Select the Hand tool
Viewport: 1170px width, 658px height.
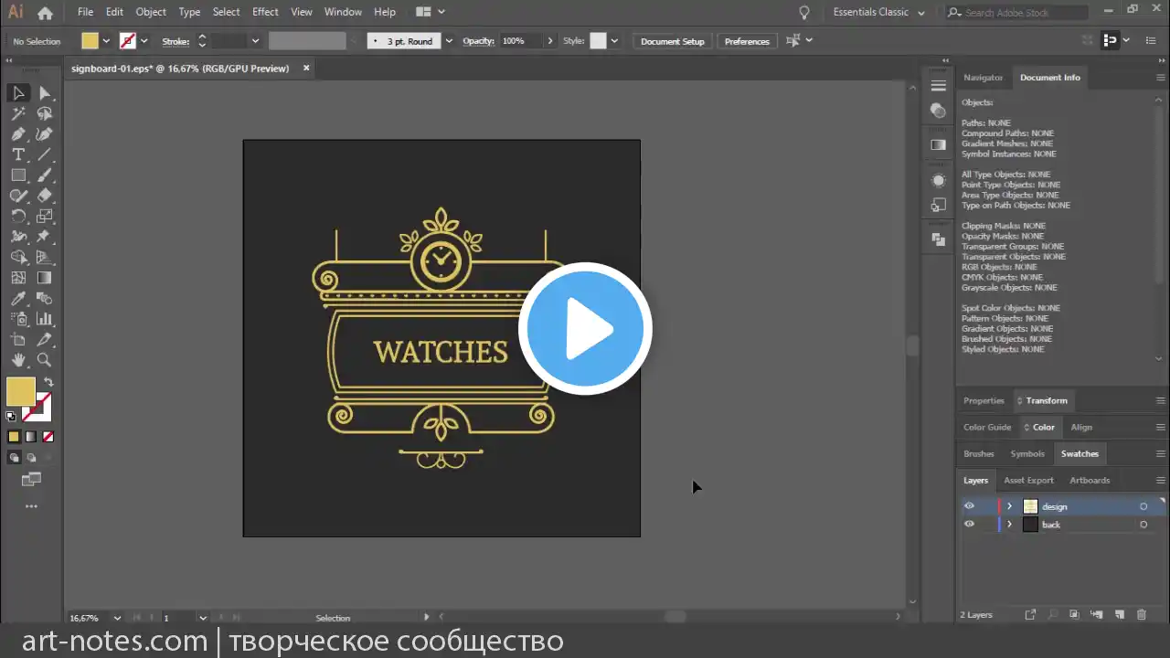click(18, 360)
